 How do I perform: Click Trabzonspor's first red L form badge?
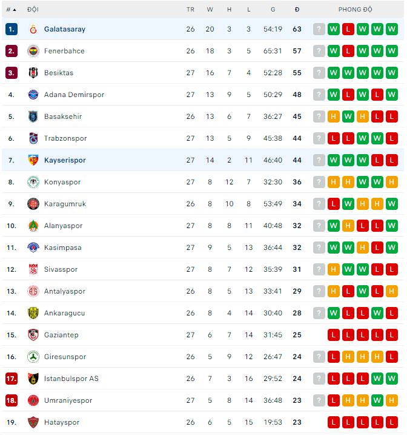(x=334, y=138)
